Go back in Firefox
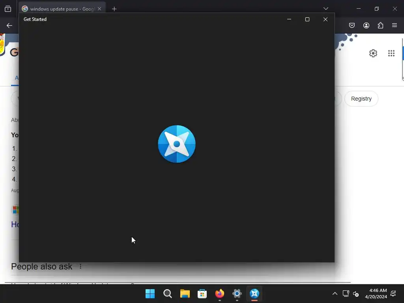 coord(9,26)
